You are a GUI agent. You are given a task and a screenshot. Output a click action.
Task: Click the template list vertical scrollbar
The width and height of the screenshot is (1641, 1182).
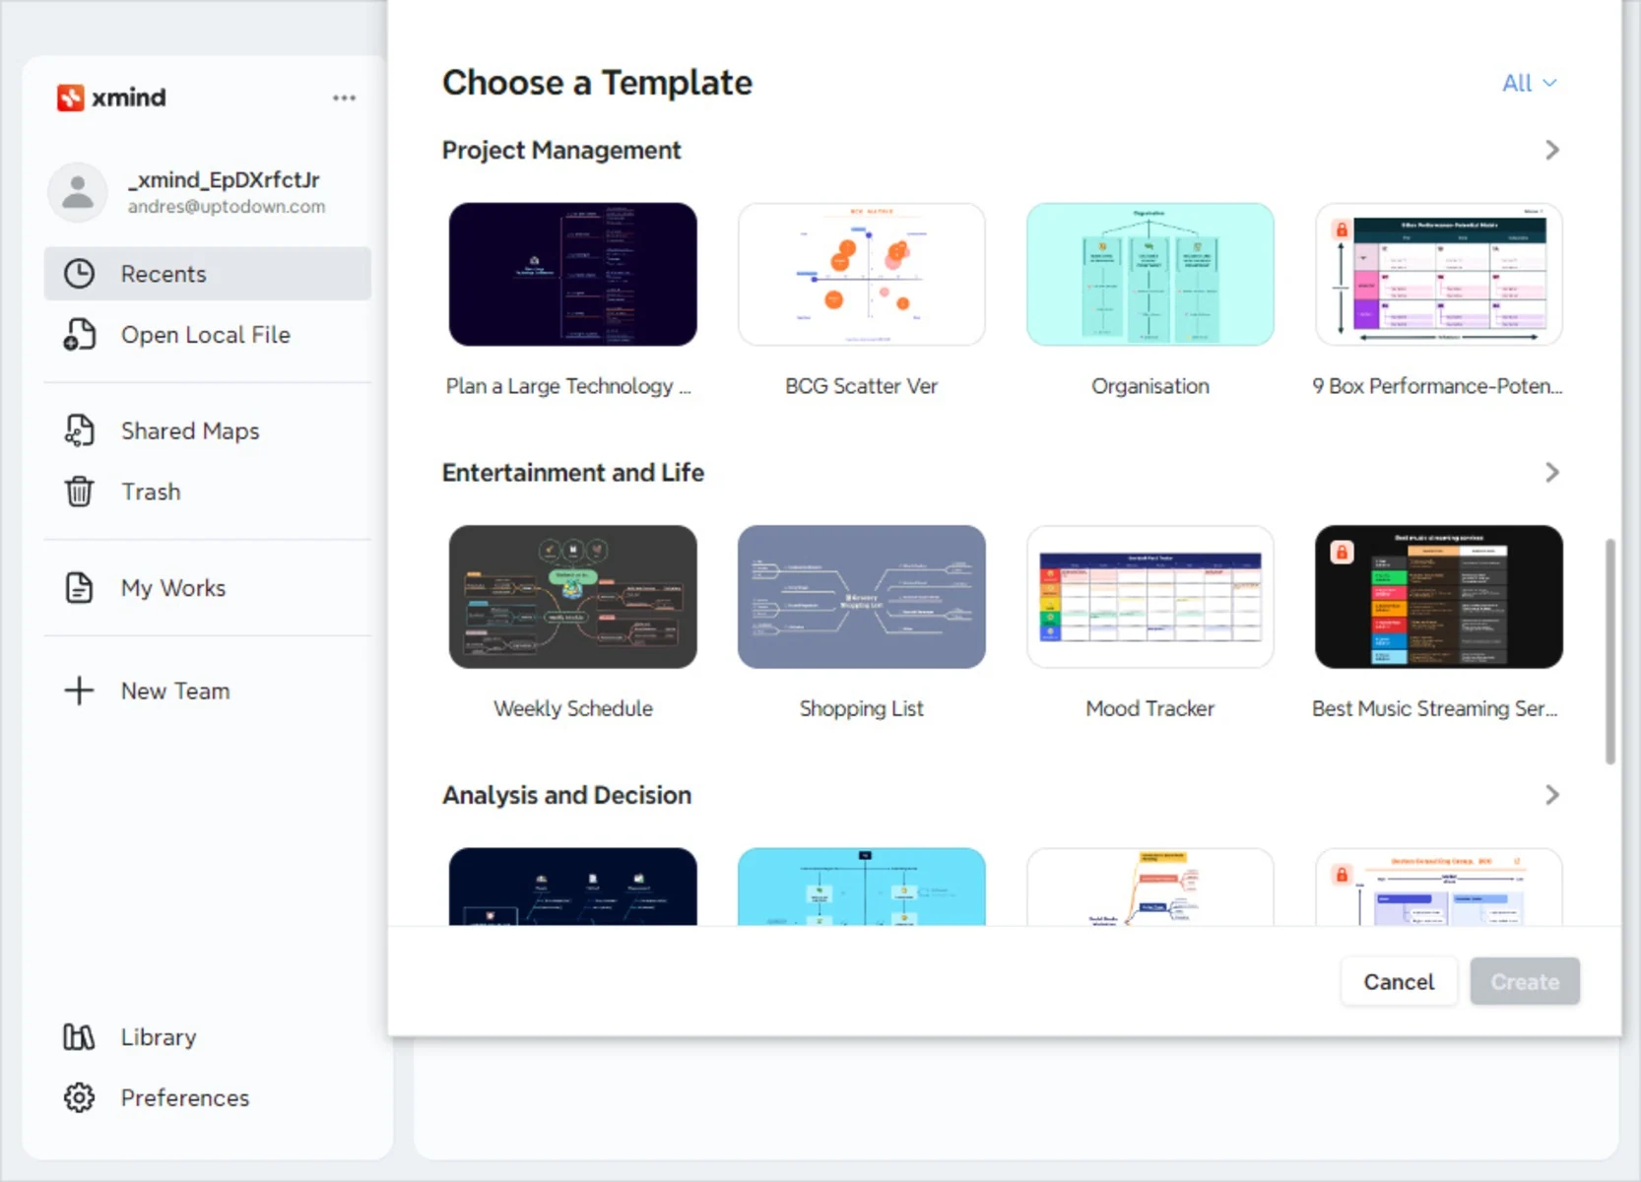1610,651
